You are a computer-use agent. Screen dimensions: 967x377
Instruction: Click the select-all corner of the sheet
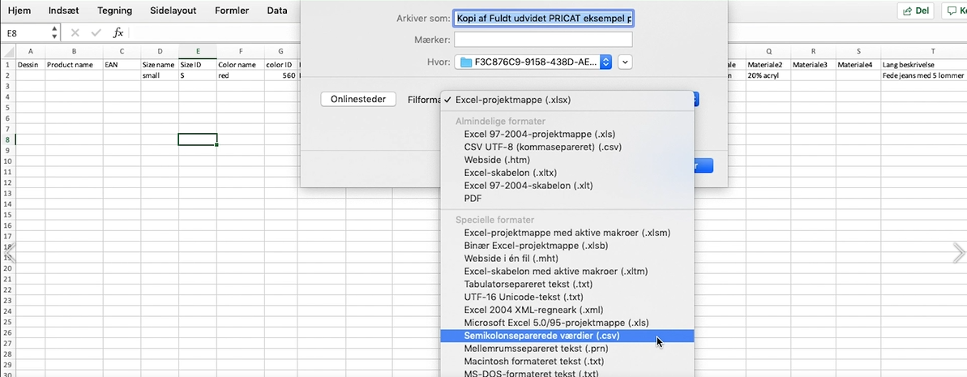pyautogui.click(x=7, y=51)
